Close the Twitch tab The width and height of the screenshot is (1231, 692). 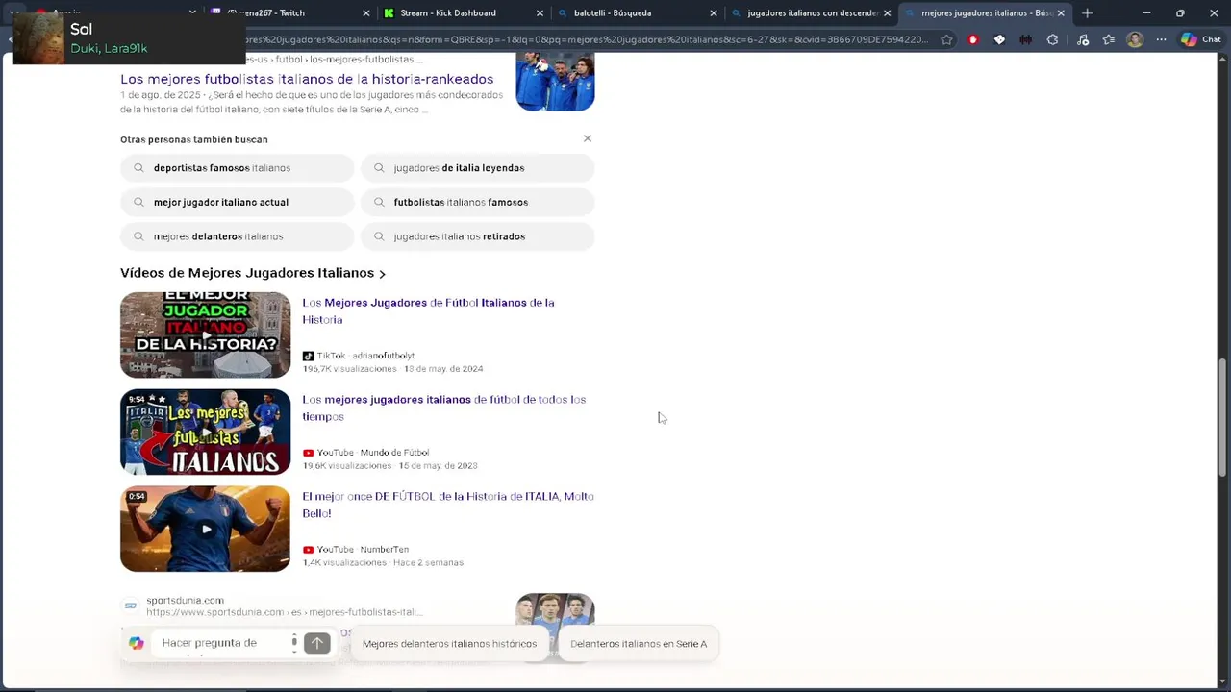click(x=365, y=13)
